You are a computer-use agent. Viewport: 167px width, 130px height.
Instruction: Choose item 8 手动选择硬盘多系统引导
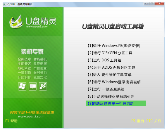click(111, 96)
